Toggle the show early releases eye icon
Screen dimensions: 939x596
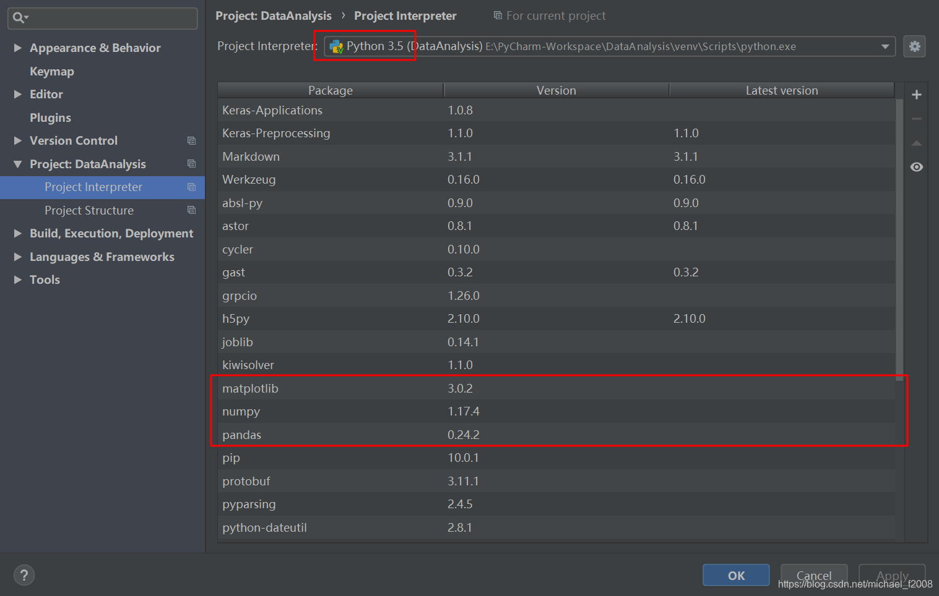tap(917, 167)
